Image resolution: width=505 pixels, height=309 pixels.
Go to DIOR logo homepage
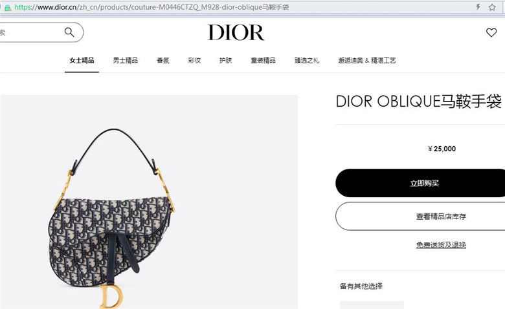coord(236,32)
